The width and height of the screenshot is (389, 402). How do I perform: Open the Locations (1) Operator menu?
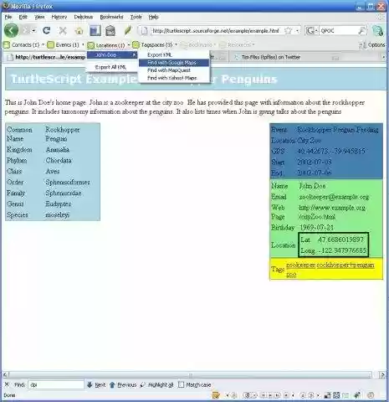(108, 45)
